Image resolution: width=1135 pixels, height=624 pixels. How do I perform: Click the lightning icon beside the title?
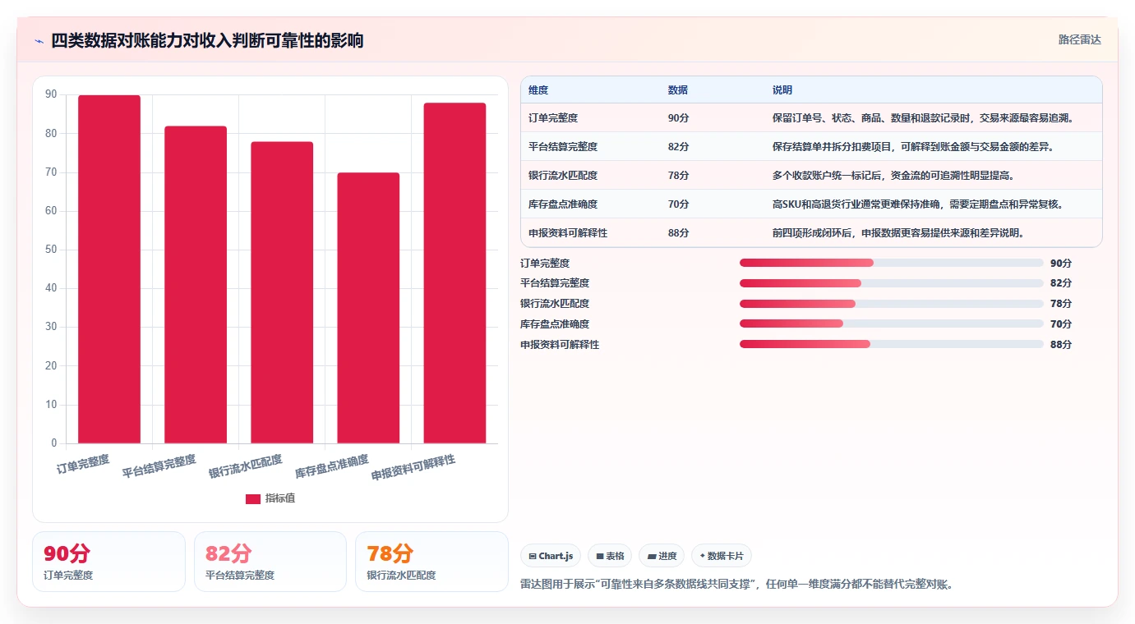coord(39,41)
